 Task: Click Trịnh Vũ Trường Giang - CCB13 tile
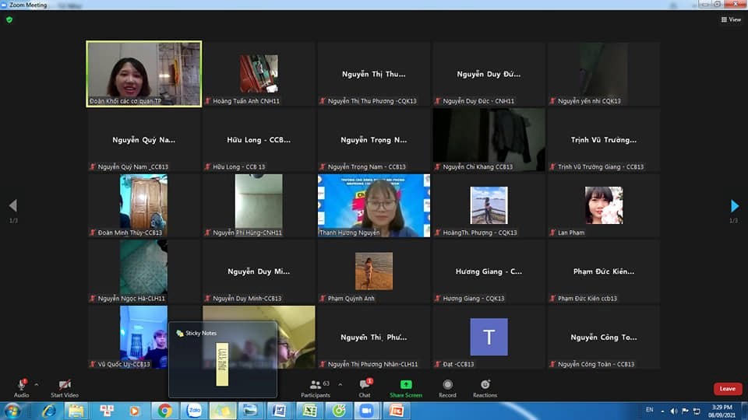(x=603, y=139)
